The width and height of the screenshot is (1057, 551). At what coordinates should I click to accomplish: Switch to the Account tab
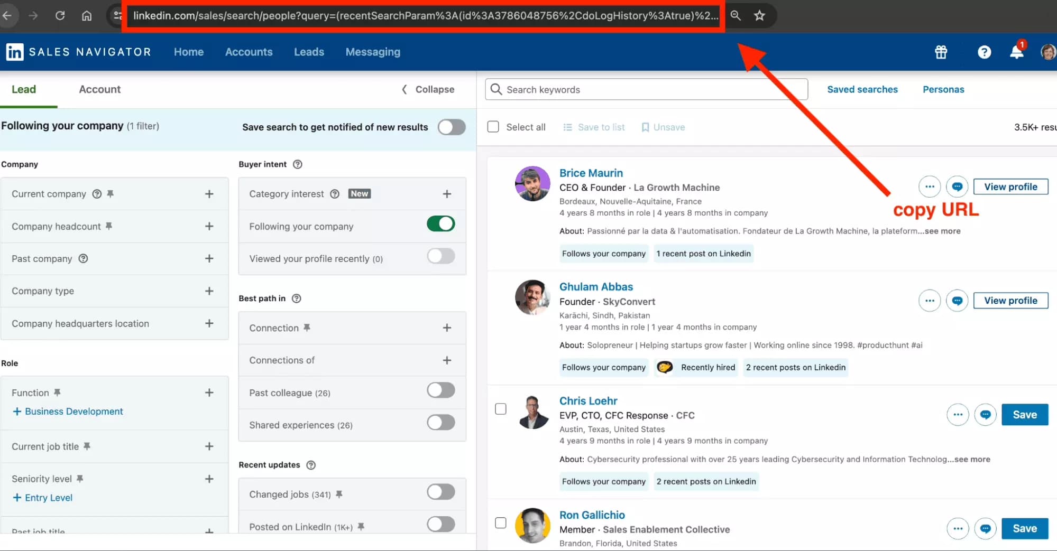(x=99, y=89)
